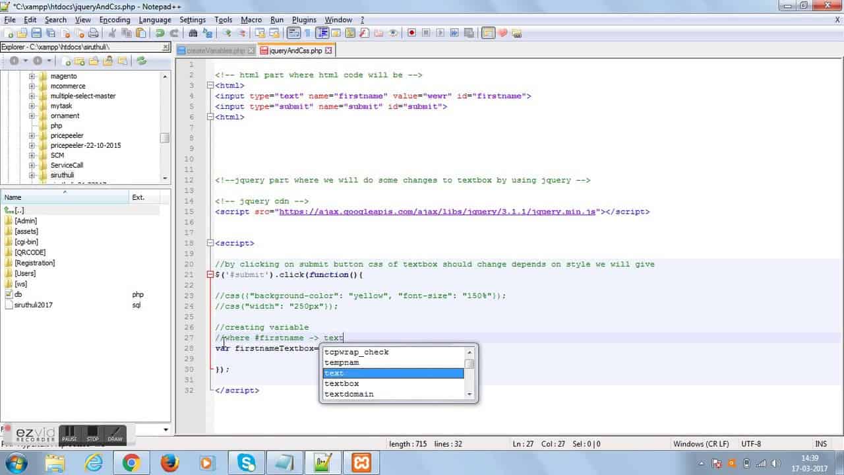Click the folder tree scrollbar down arrow

165,177
